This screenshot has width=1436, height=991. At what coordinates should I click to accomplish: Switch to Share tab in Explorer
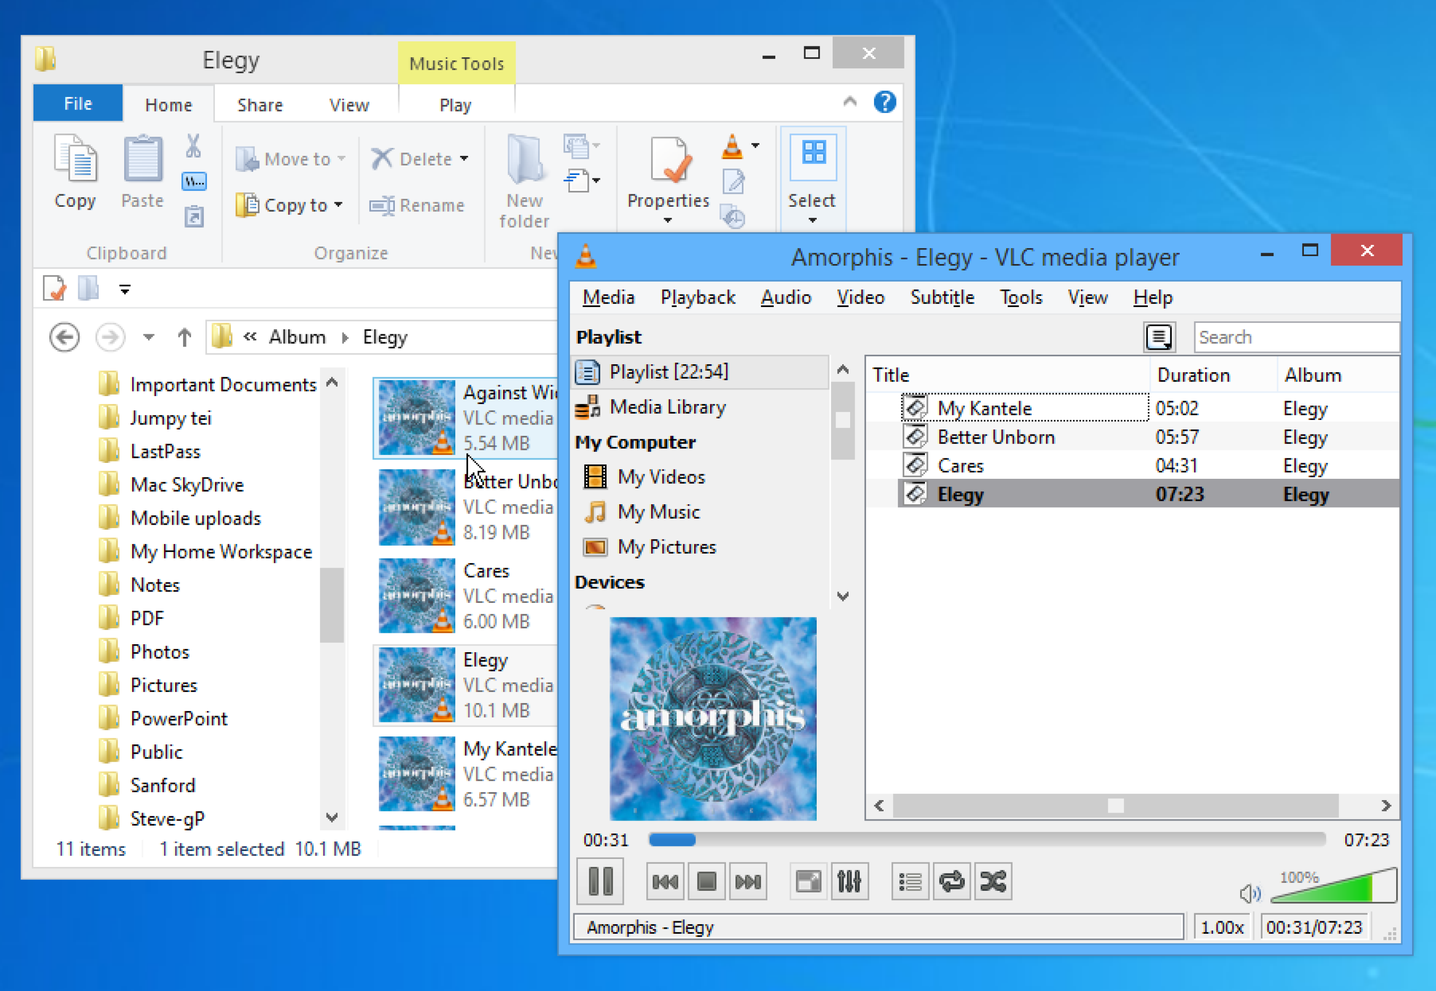coord(260,105)
